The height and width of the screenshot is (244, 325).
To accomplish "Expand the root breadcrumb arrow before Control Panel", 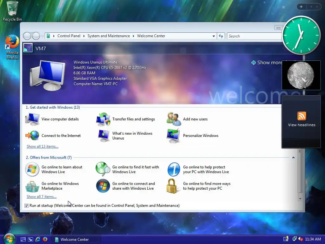I will [x=54, y=36].
